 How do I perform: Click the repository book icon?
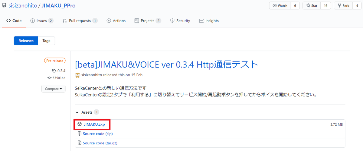[x=4, y=6]
